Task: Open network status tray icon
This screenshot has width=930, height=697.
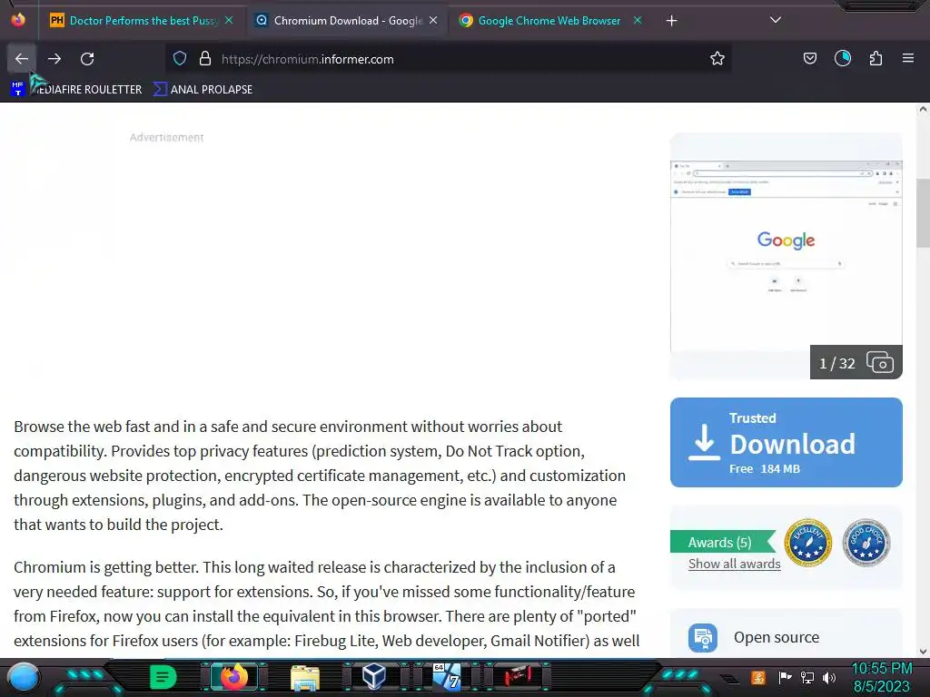Action: pos(807,677)
